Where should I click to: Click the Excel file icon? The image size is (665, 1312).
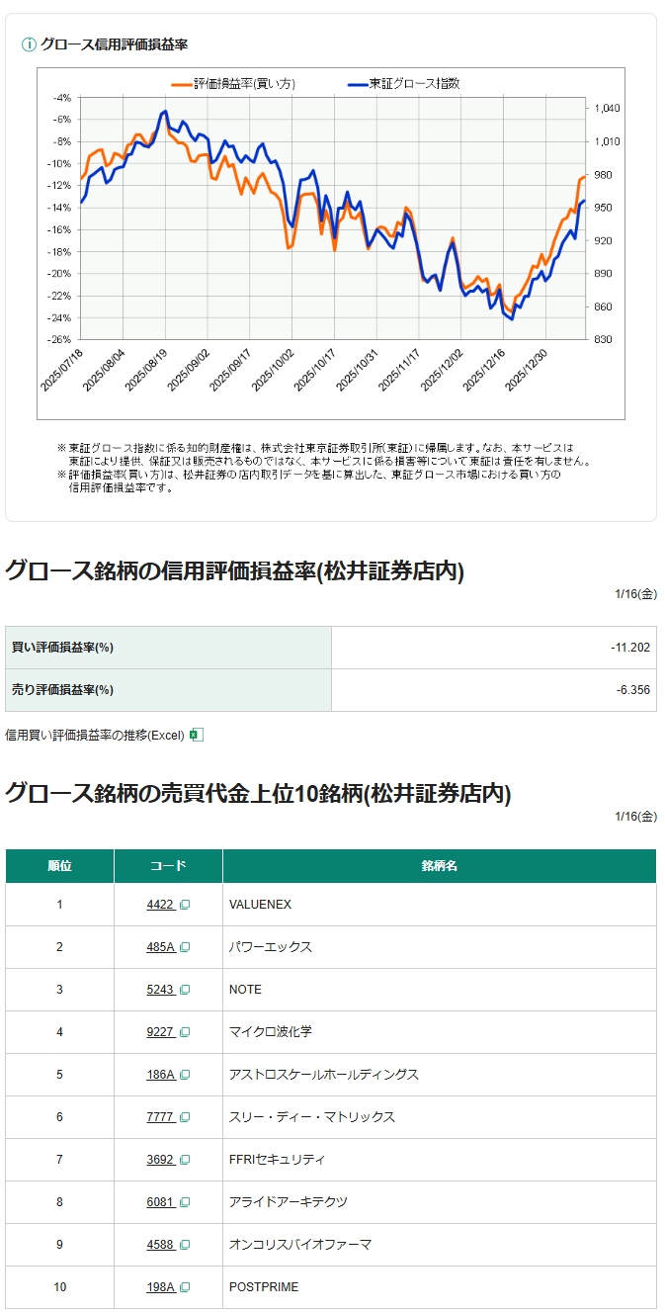(x=196, y=735)
